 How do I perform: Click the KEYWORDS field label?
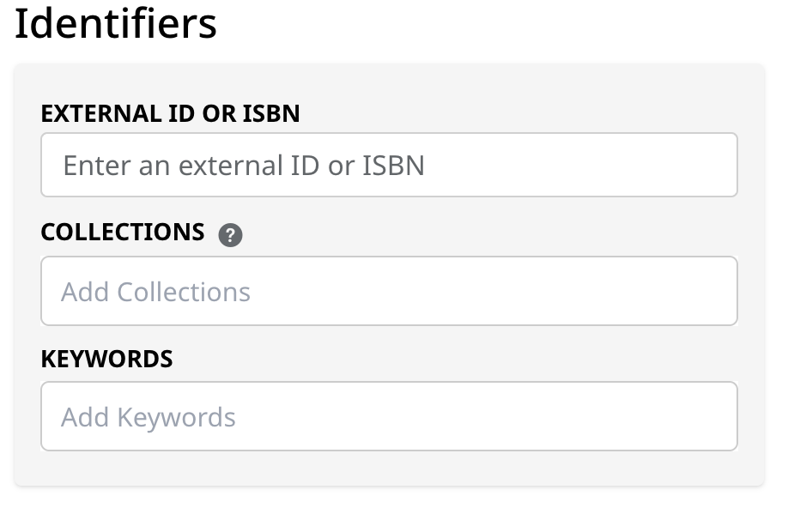[x=106, y=360]
